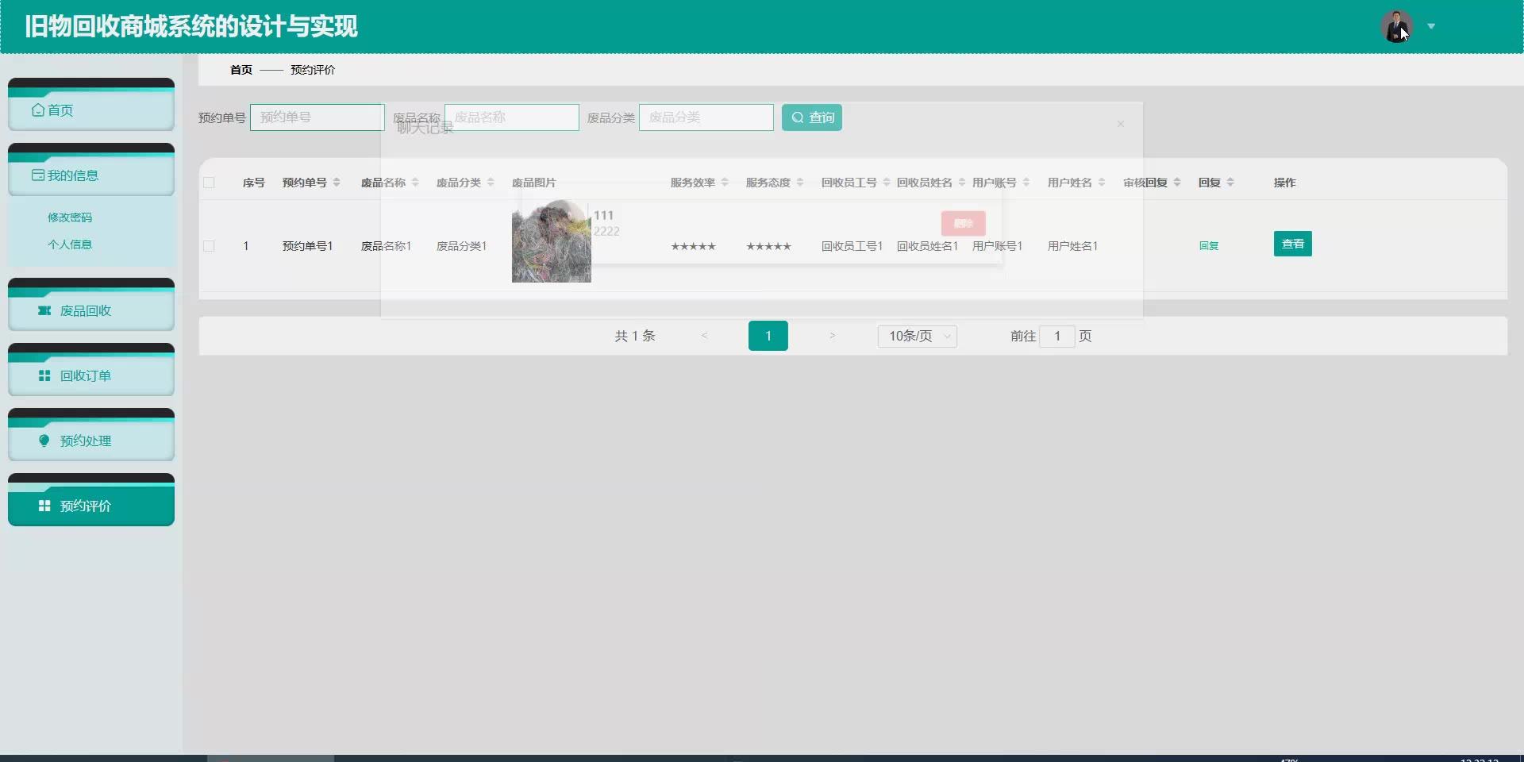Go to 回收订单 in the sidebar

point(91,375)
